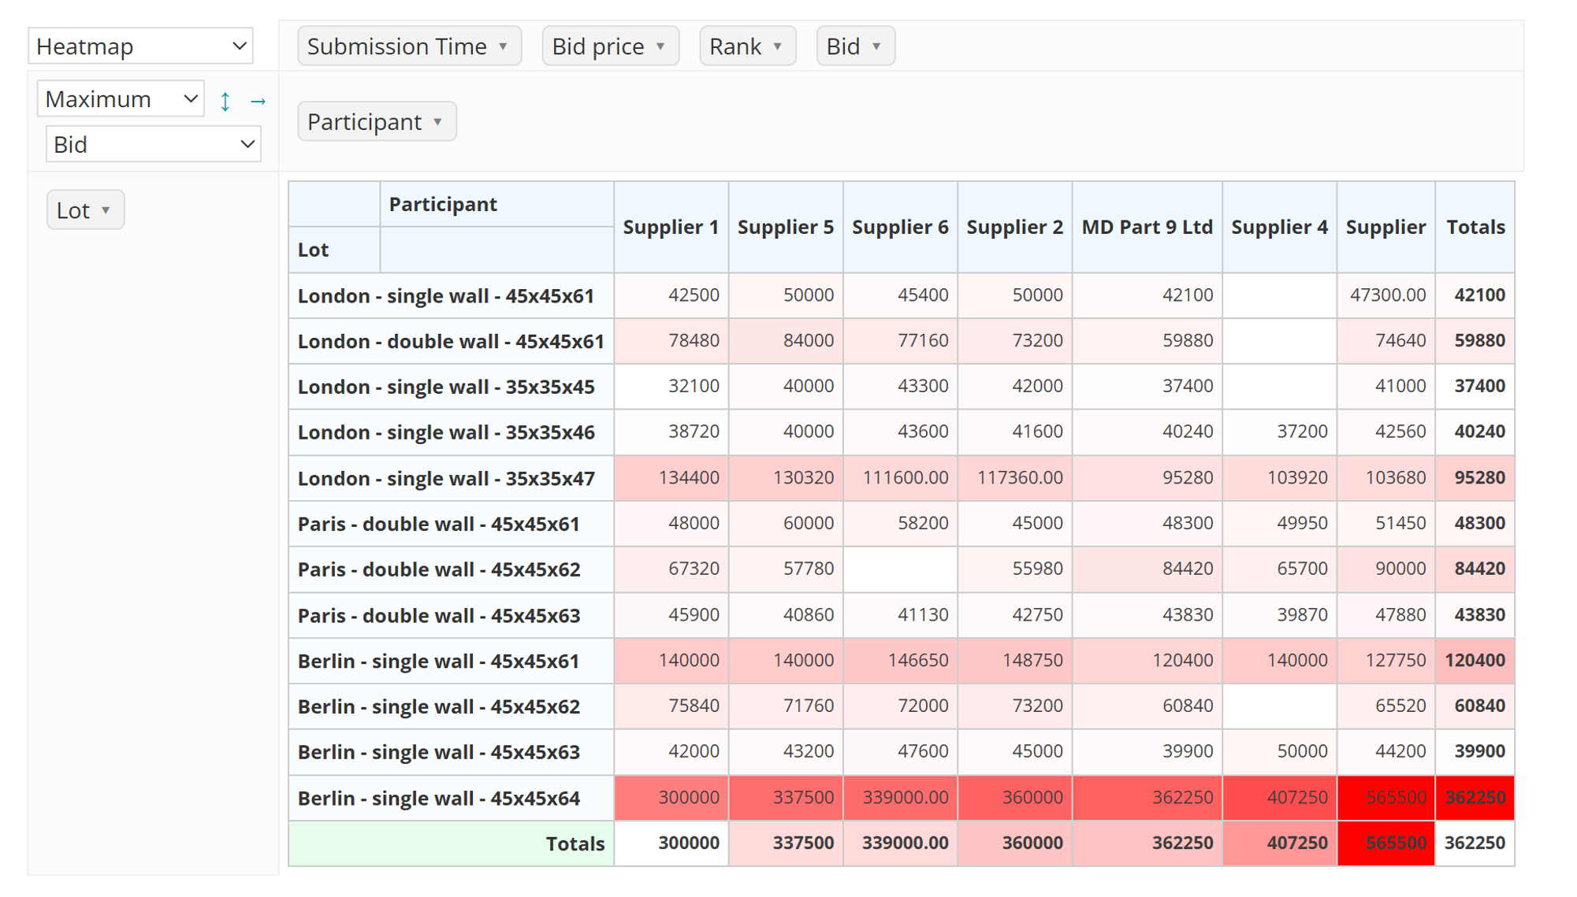The width and height of the screenshot is (1577, 897).
Task: Click the unused Bid attribute filter triangle
Action: tap(876, 46)
